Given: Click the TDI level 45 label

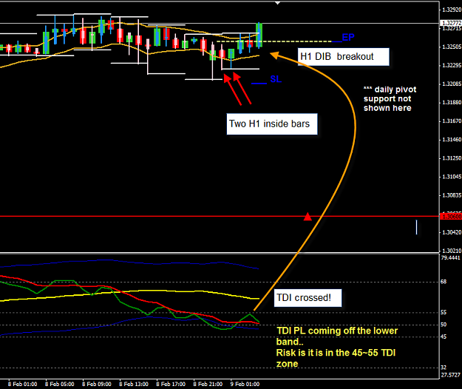Looking at the screenshot, I should point(444,336).
